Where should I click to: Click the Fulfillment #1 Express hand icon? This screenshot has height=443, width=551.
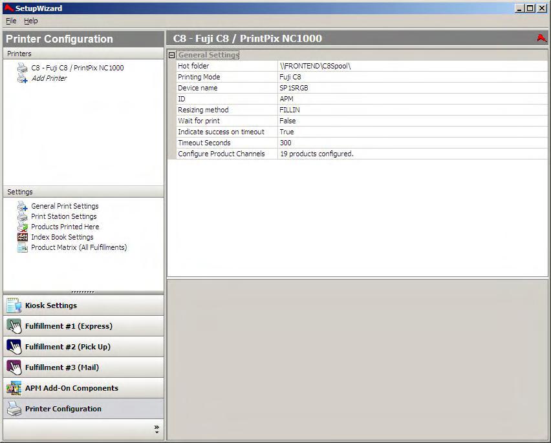pos(14,326)
